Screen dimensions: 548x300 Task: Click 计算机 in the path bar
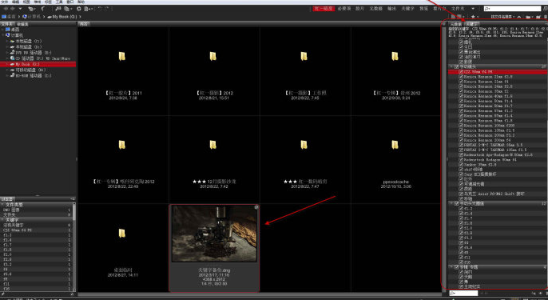(31, 17)
